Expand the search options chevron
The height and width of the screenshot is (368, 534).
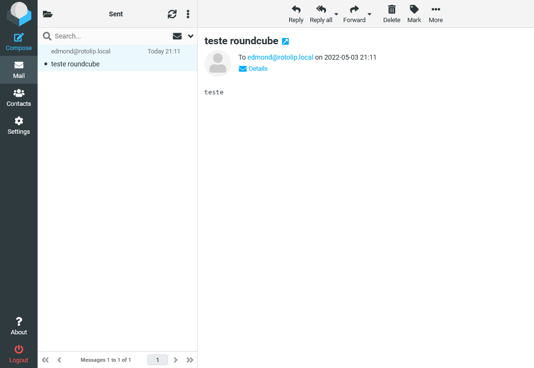pyautogui.click(x=190, y=36)
